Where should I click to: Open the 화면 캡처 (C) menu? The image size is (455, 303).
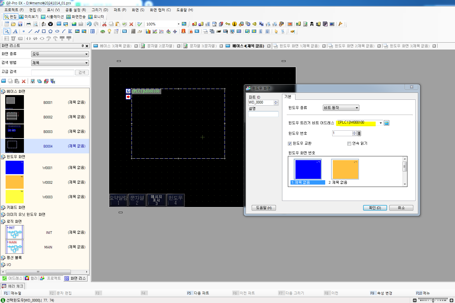point(160,10)
